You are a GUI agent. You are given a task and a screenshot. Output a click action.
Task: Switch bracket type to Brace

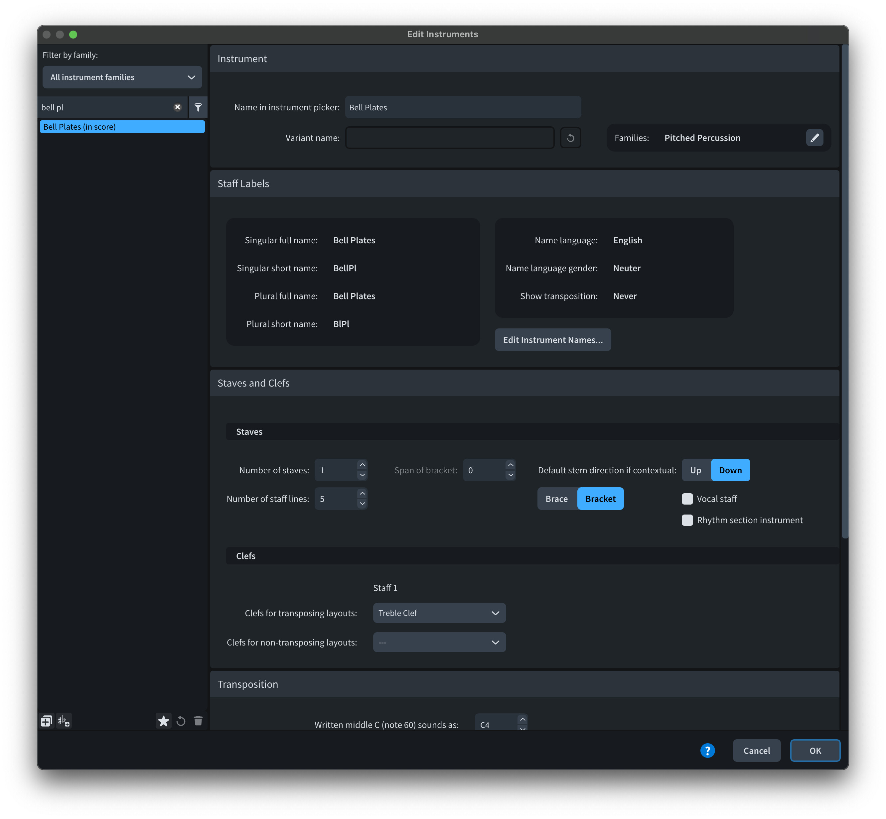[x=556, y=499]
